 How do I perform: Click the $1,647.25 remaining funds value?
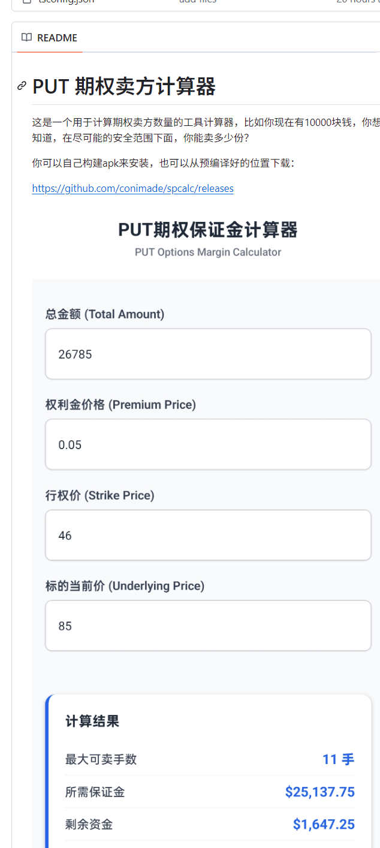pos(324,823)
